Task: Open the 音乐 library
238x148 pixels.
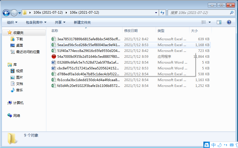Action: [x=20, y=90]
